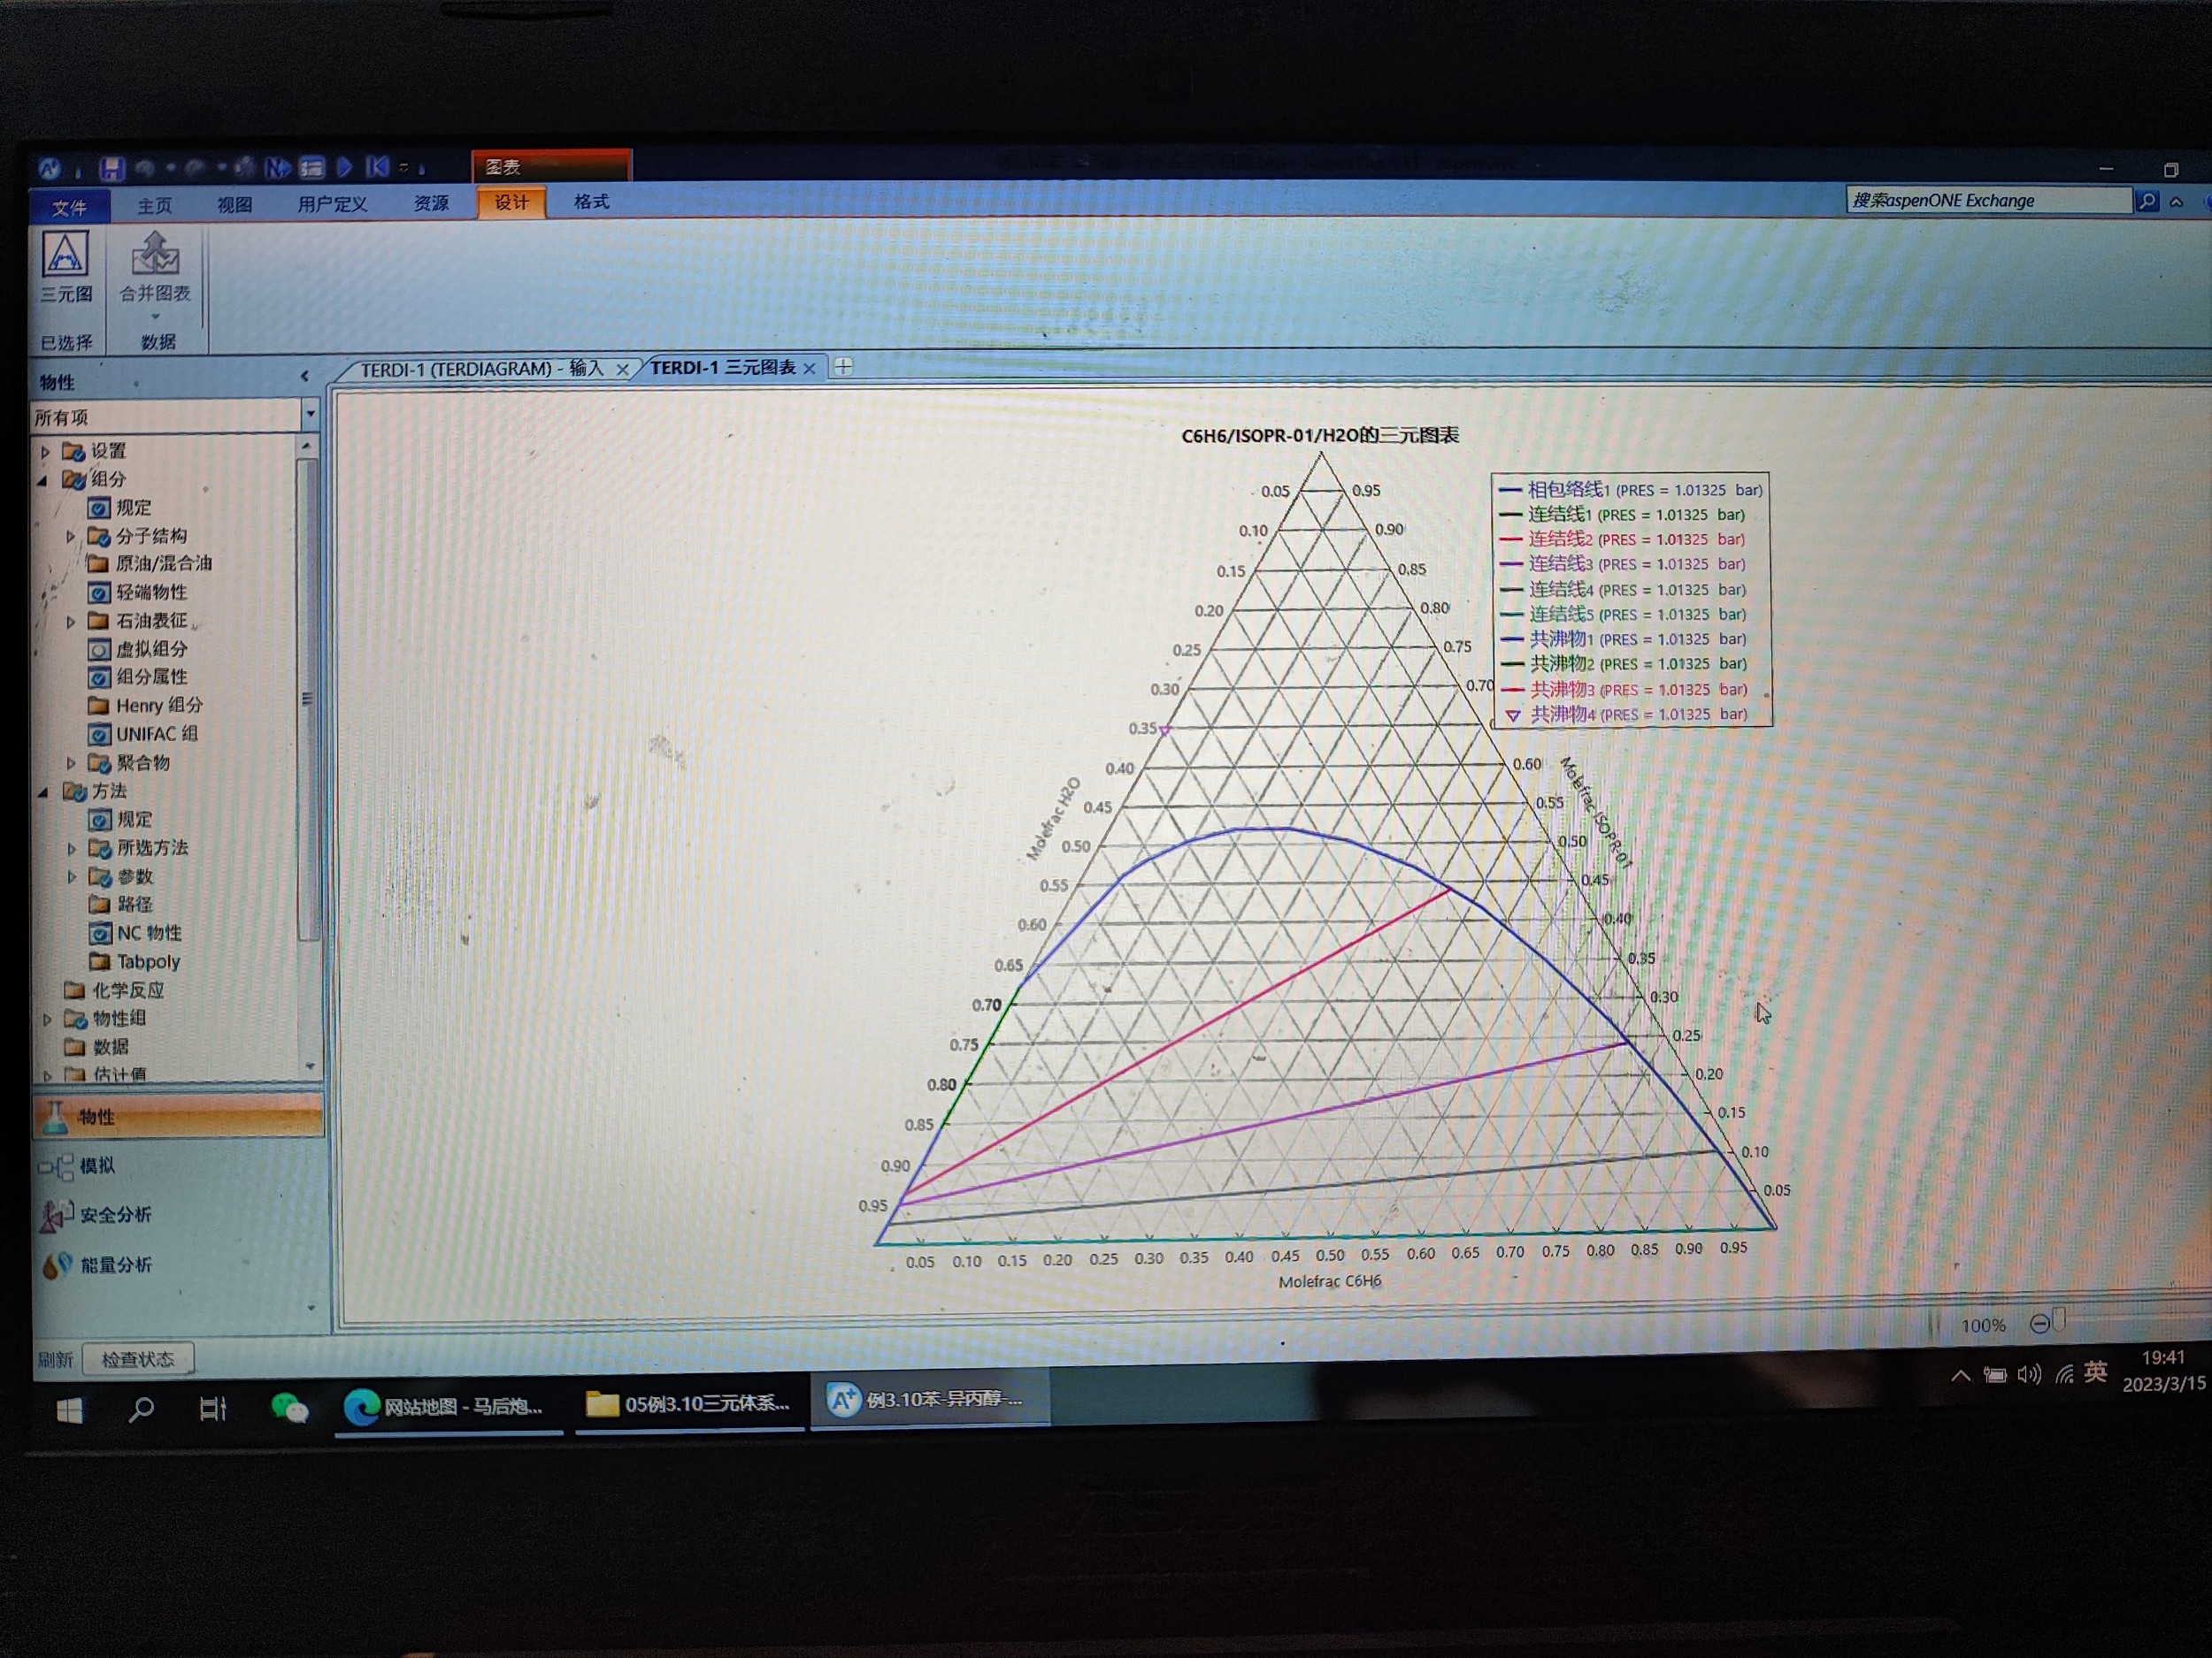This screenshot has height=1658, width=2212.
Task: Click the taskbar search magnifier
Action: click(x=141, y=1410)
